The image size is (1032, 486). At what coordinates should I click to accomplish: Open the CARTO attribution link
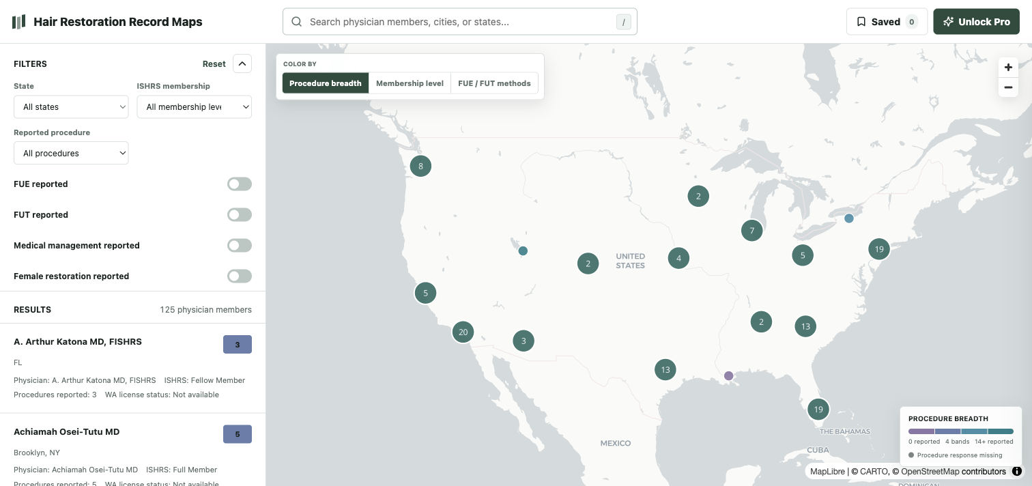pos(873,471)
